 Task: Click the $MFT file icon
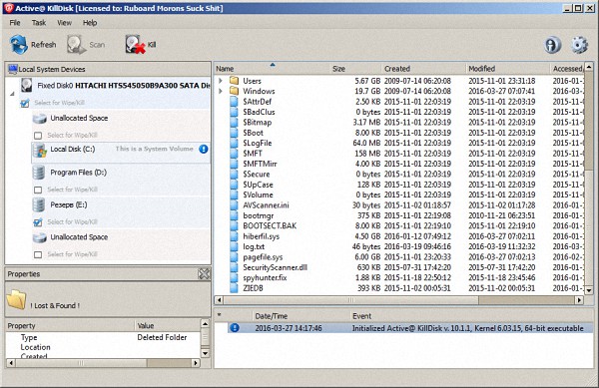[234, 154]
